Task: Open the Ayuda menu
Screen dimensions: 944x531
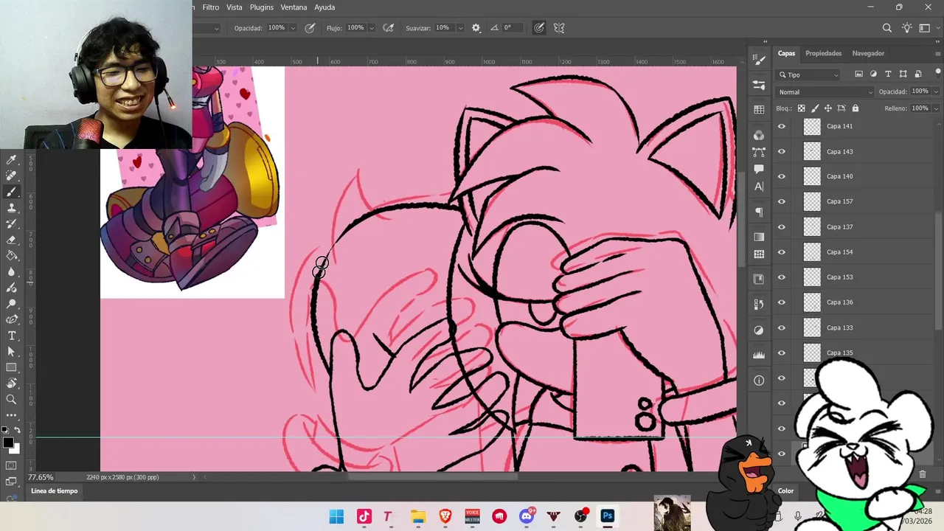Action: (324, 7)
